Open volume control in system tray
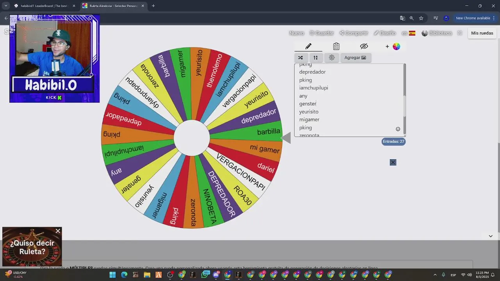500x281 pixels. 469,275
